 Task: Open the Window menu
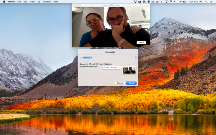coord(47,2)
